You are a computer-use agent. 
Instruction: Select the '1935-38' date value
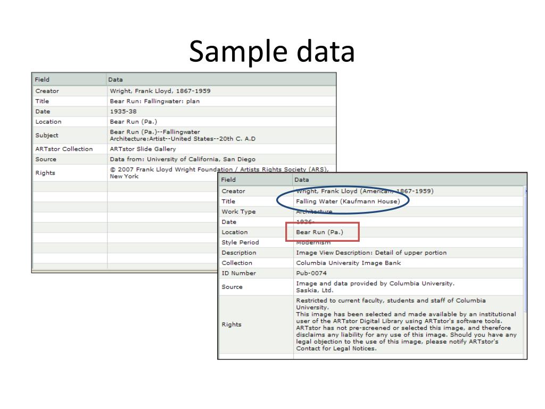coord(123,111)
